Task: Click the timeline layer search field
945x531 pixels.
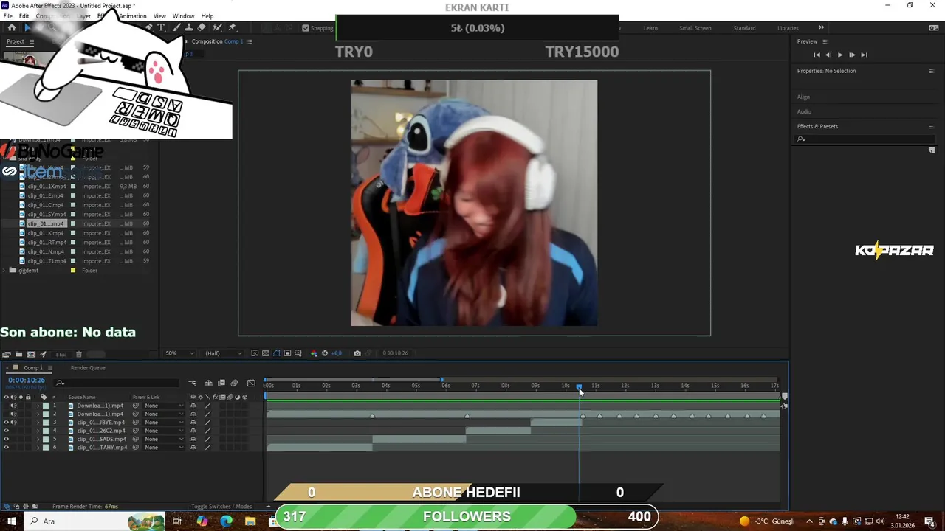Action: pyautogui.click(x=118, y=383)
